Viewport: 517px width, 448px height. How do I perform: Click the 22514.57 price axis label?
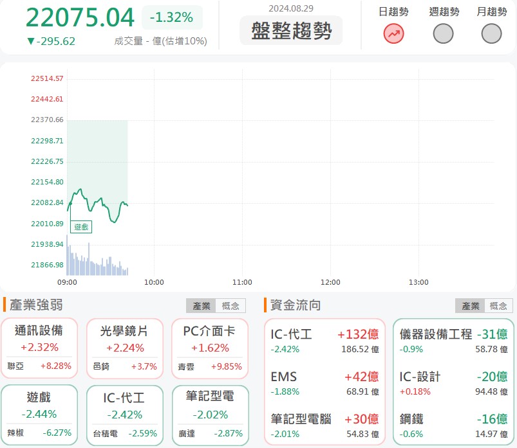pyautogui.click(x=47, y=78)
